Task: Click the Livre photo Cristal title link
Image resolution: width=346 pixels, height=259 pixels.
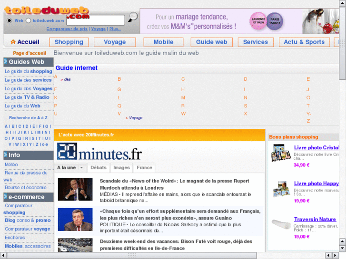Action: click(x=316, y=148)
